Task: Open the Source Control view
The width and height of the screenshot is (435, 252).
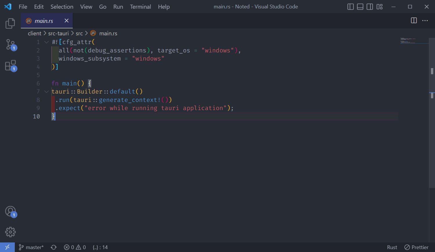Action: pyautogui.click(x=11, y=45)
